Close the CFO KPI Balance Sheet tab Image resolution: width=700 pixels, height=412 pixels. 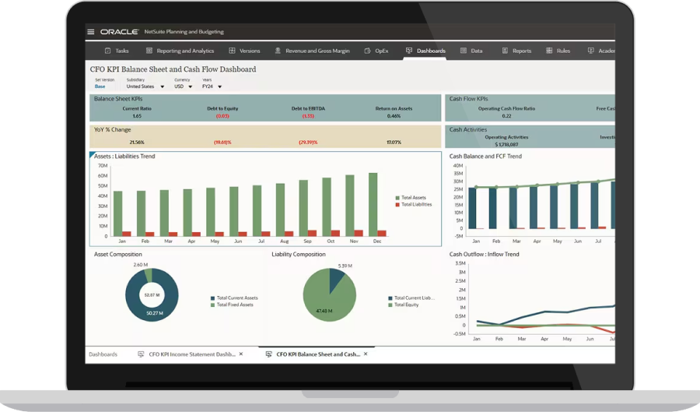366,354
